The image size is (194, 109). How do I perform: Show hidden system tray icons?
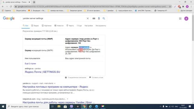click(160, 106)
